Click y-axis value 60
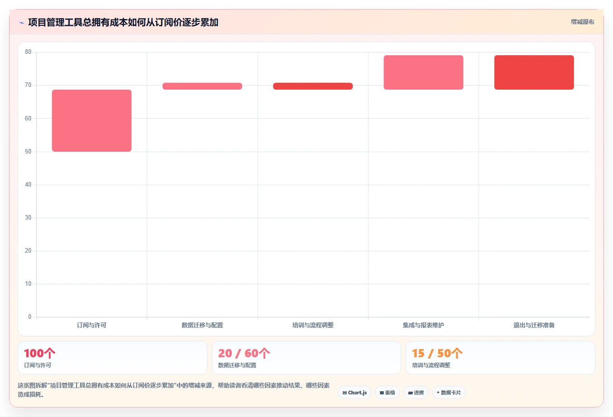This screenshot has height=417, width=613. (x=28, y=119)
